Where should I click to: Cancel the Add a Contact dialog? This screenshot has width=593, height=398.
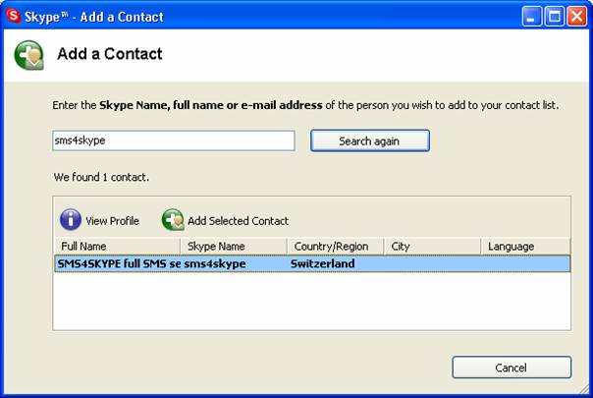(512, 368)
